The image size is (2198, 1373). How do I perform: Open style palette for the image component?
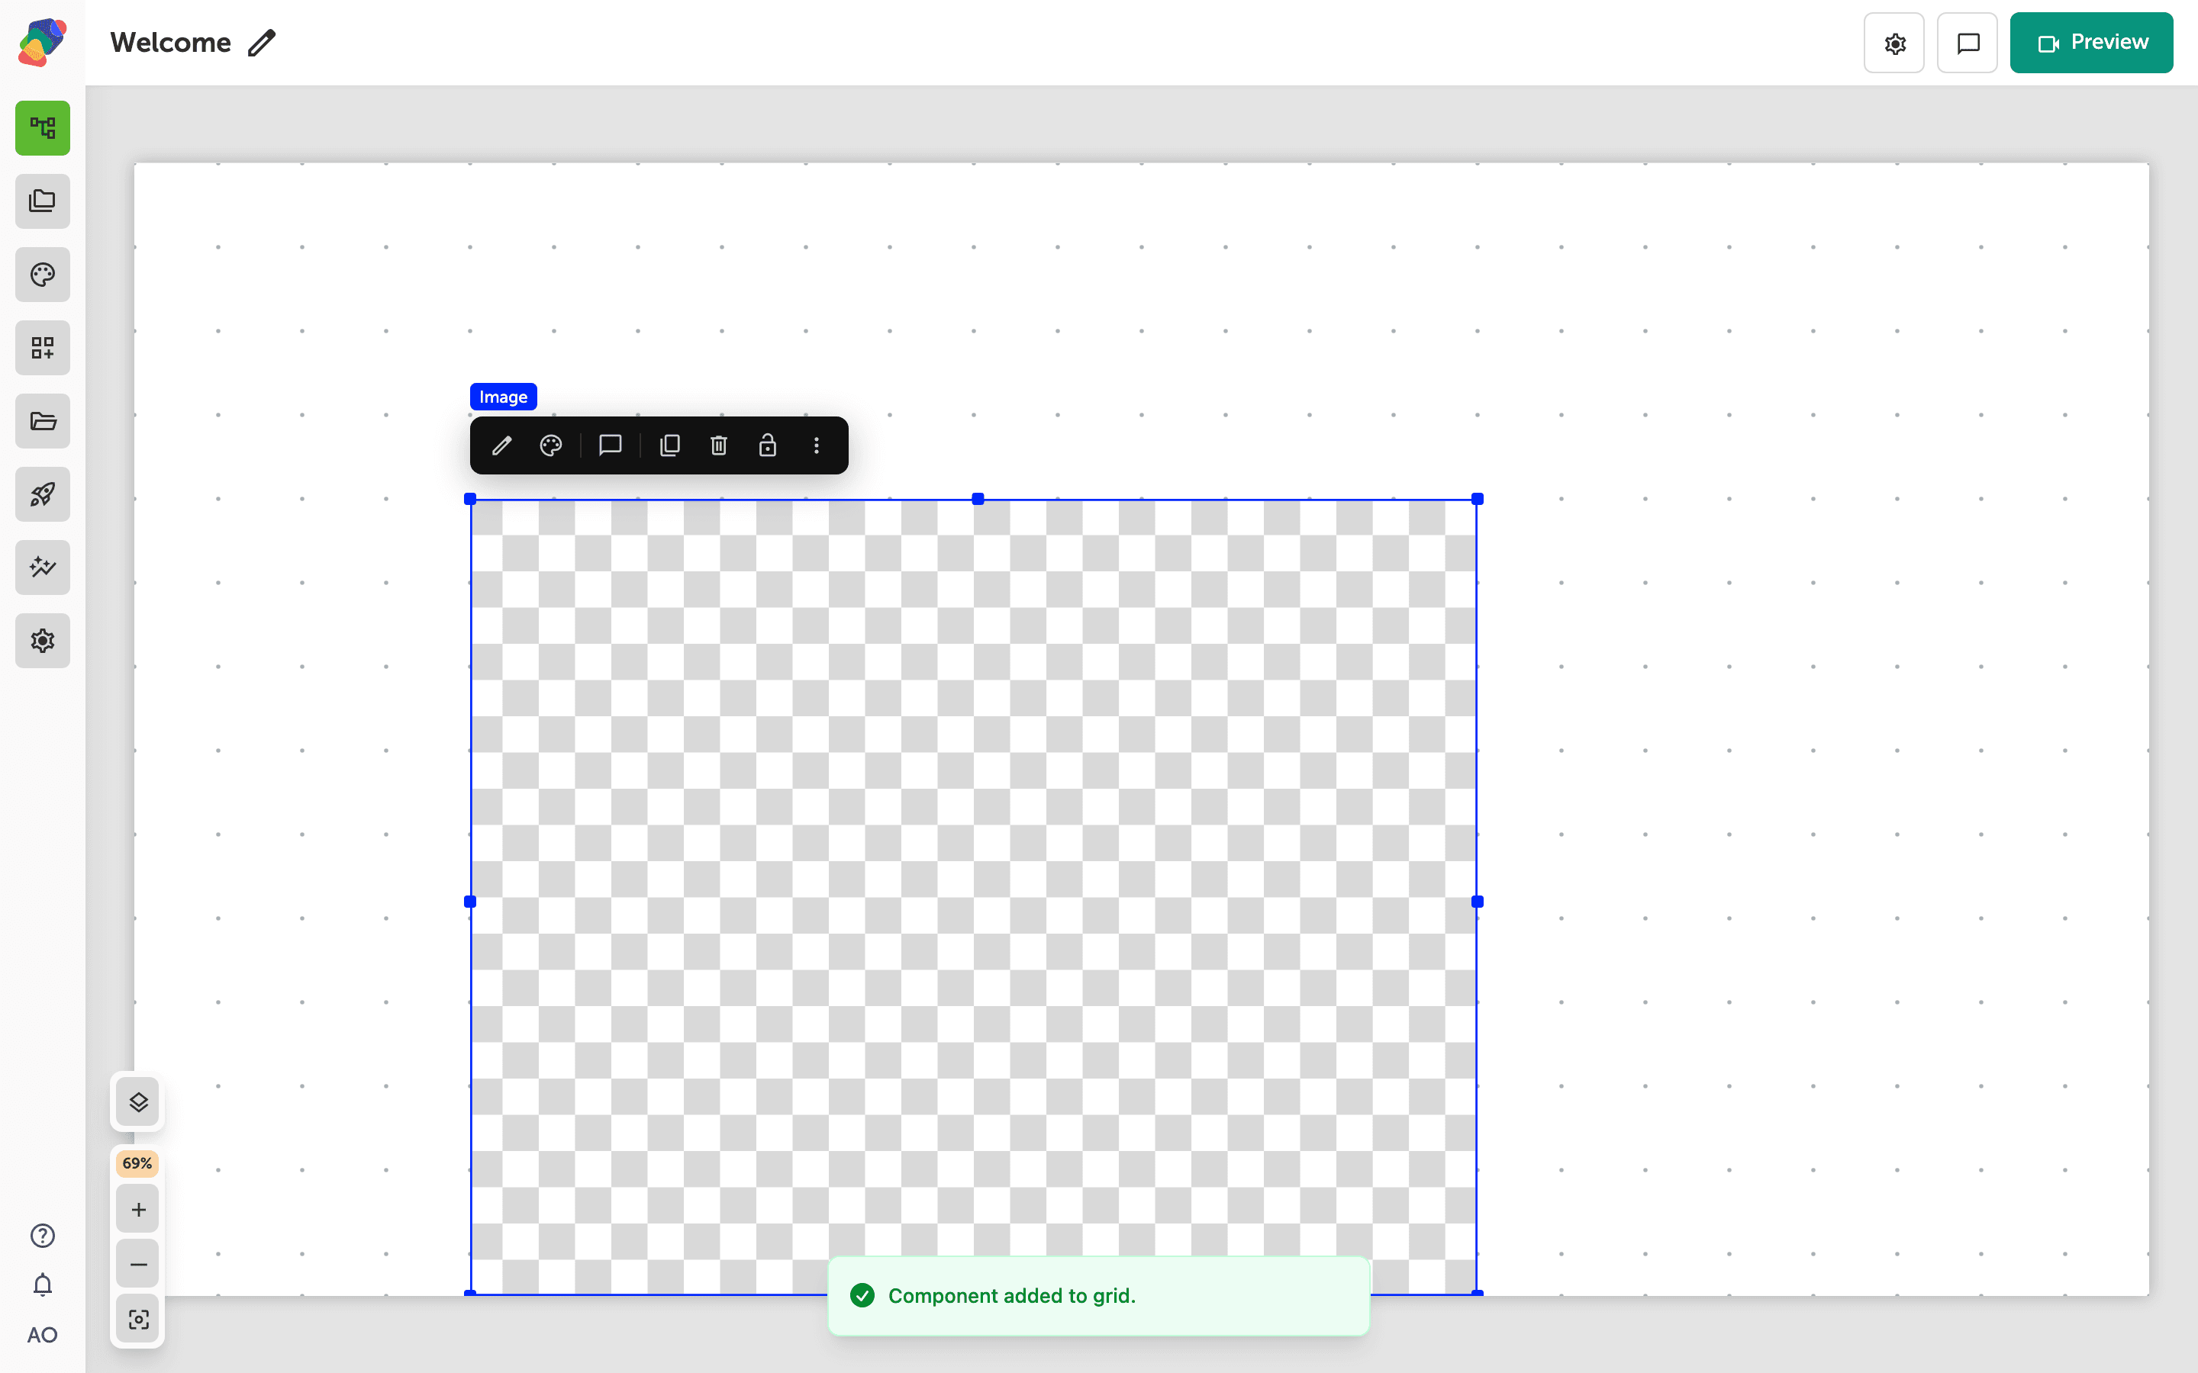click(x=550, y=445)
